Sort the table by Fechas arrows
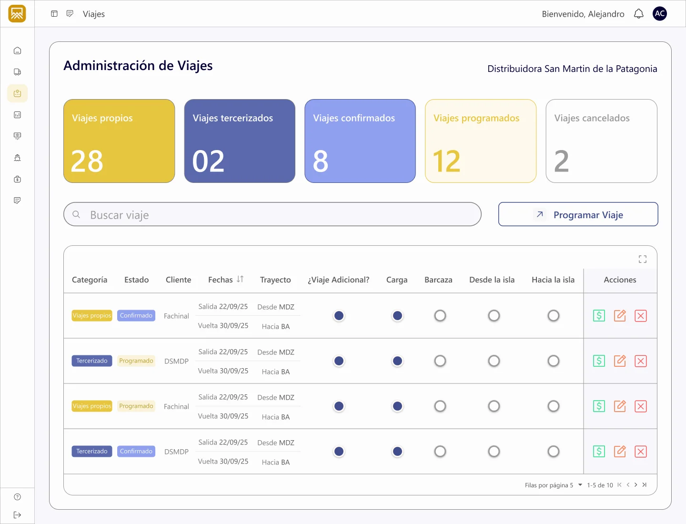Viewport: 686px width, 524px height. (240, 280)
